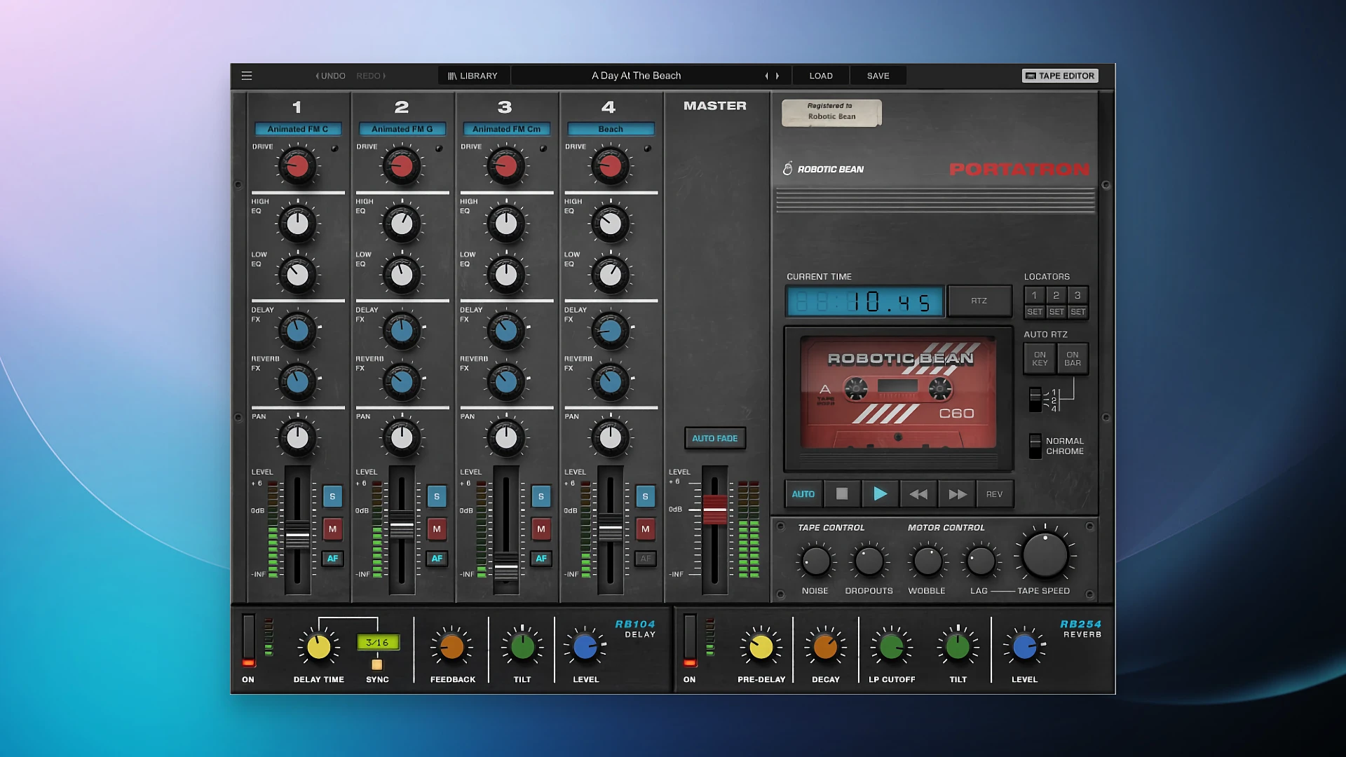Toggle track 2 AF button
Viewport: 1346px width, 757px height.
tap(437, 559)
